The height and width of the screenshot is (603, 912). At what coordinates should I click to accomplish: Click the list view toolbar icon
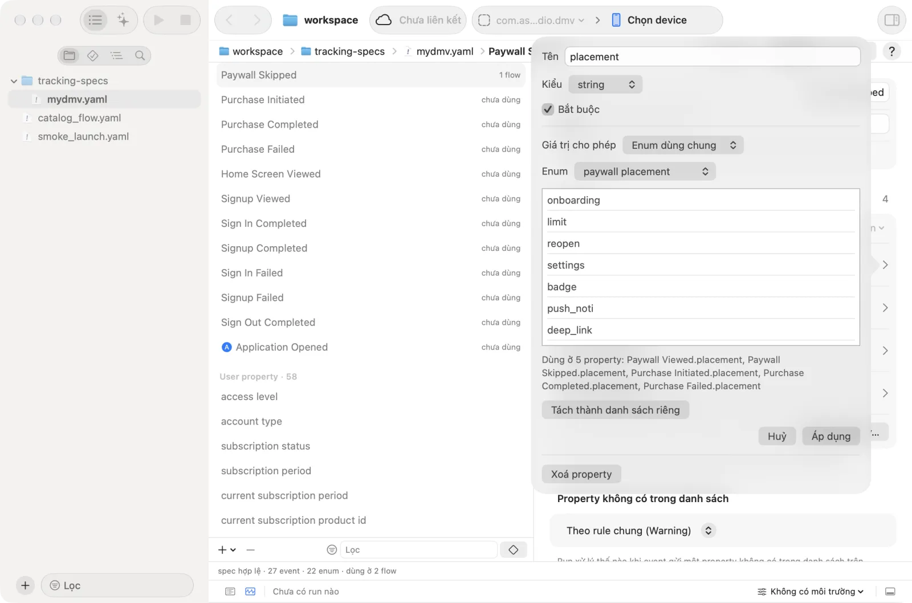click(x=95, y=20)
